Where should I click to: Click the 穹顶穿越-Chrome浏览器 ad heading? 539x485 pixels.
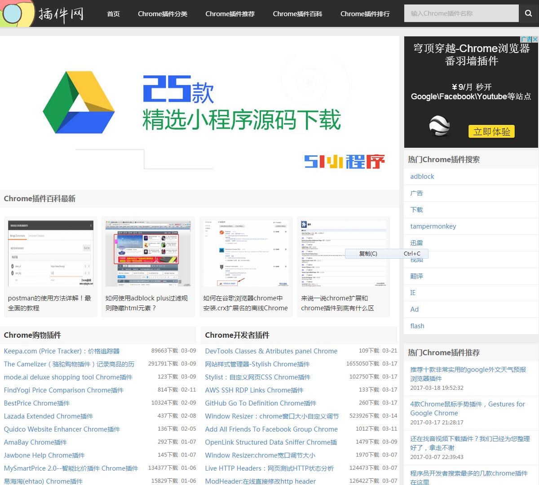472,54
